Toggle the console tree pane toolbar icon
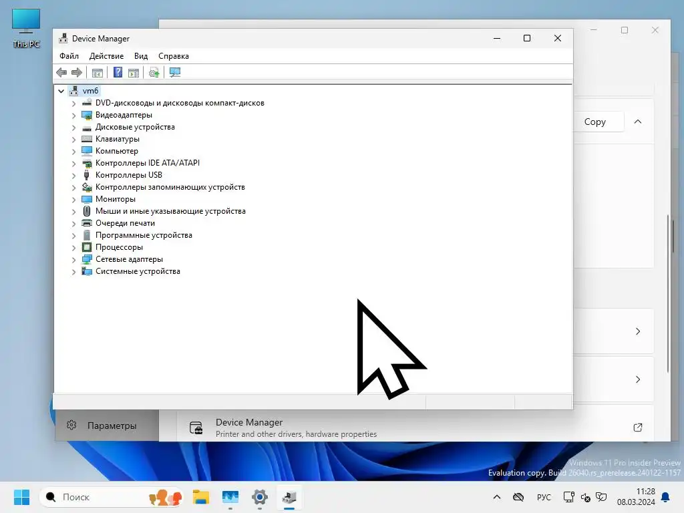The height and width of the screenshot is (513, 684). (98, 72)
